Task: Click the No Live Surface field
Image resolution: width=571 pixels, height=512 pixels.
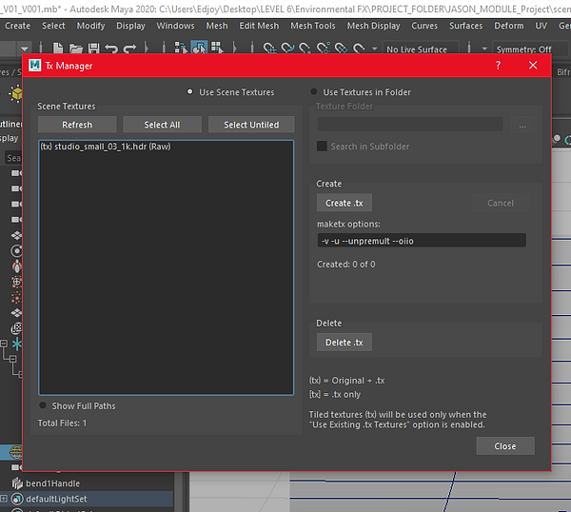Action: [x=421, y=49]
